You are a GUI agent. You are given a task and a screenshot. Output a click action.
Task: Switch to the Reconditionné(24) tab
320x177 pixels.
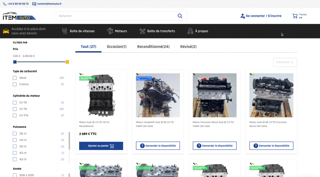pyautogui.click(x=153, y=47)
